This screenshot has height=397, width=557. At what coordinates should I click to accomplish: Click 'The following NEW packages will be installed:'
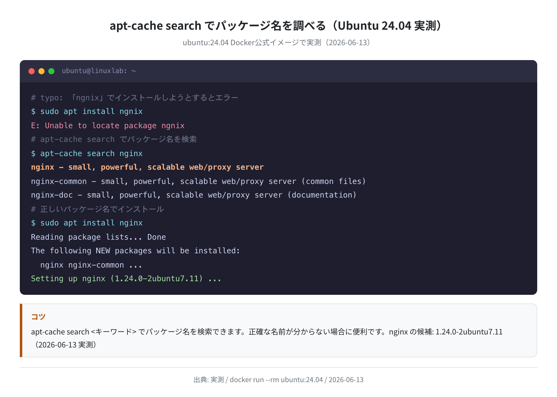136,251
